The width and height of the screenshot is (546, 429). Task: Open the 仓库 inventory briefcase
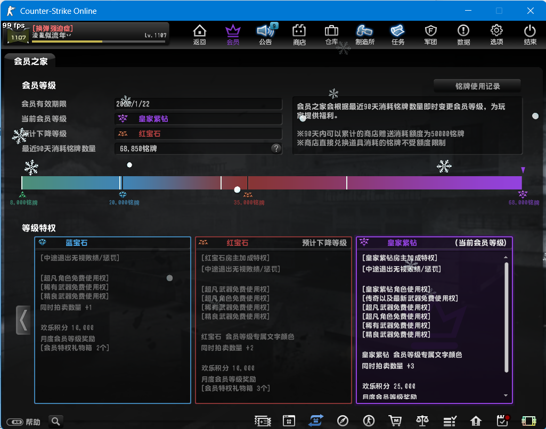coord(331,34)
